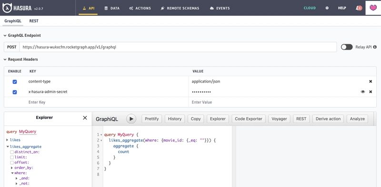Expand the _and condition
This screenshot has height=187, width=381.
tap(17, 178)
